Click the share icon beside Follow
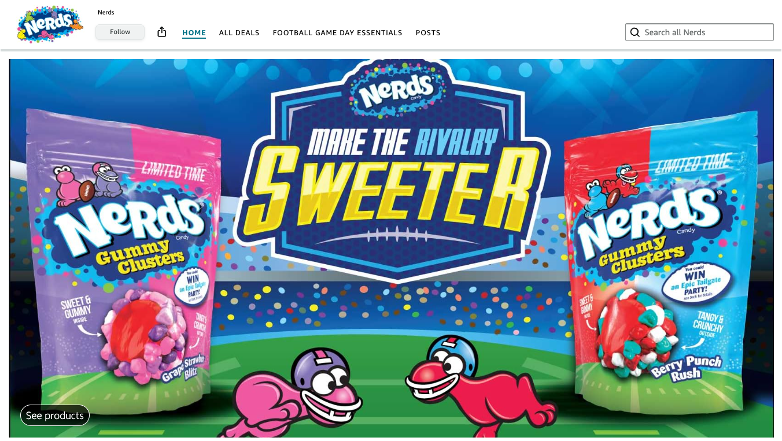Screen dimensions: 782x441 point(162,32)
